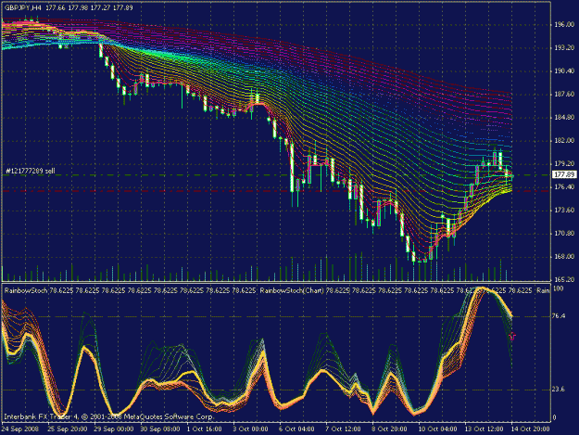
Task: Click the '8 Oct 20:00' time label
Action: [x=389, y=429]
